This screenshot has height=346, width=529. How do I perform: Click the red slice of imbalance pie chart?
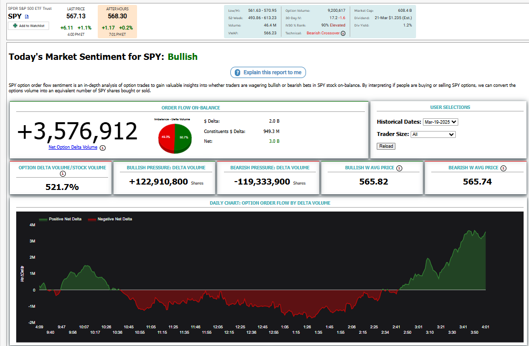[166, 137]
